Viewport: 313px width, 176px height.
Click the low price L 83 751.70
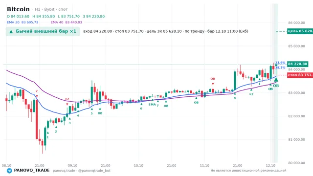69,16
